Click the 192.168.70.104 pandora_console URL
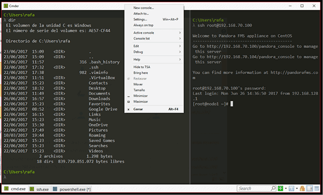The height and width of the screenshot is (195, 323). point(250,57)
